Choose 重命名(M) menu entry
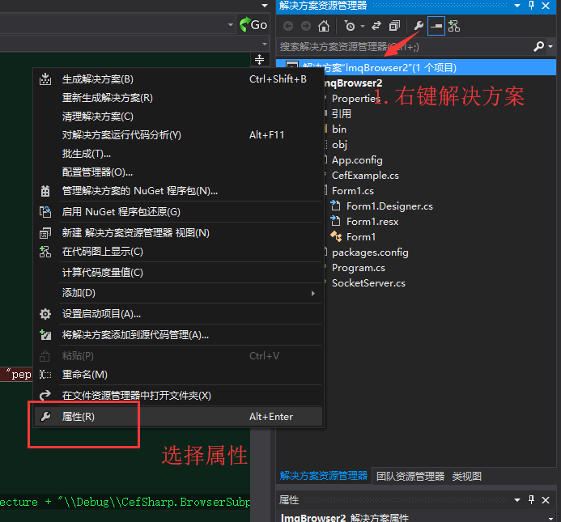The height and width of the screenshot is (522, 561). tap(178, 375)
